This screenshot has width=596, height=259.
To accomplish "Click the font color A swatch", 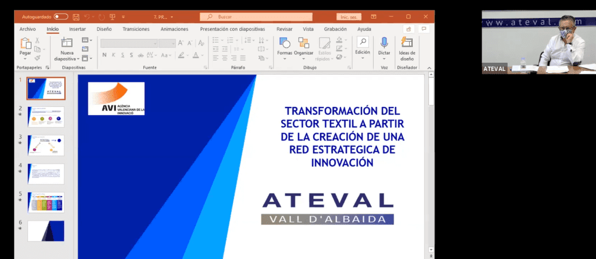I will [x=196, y=55].
